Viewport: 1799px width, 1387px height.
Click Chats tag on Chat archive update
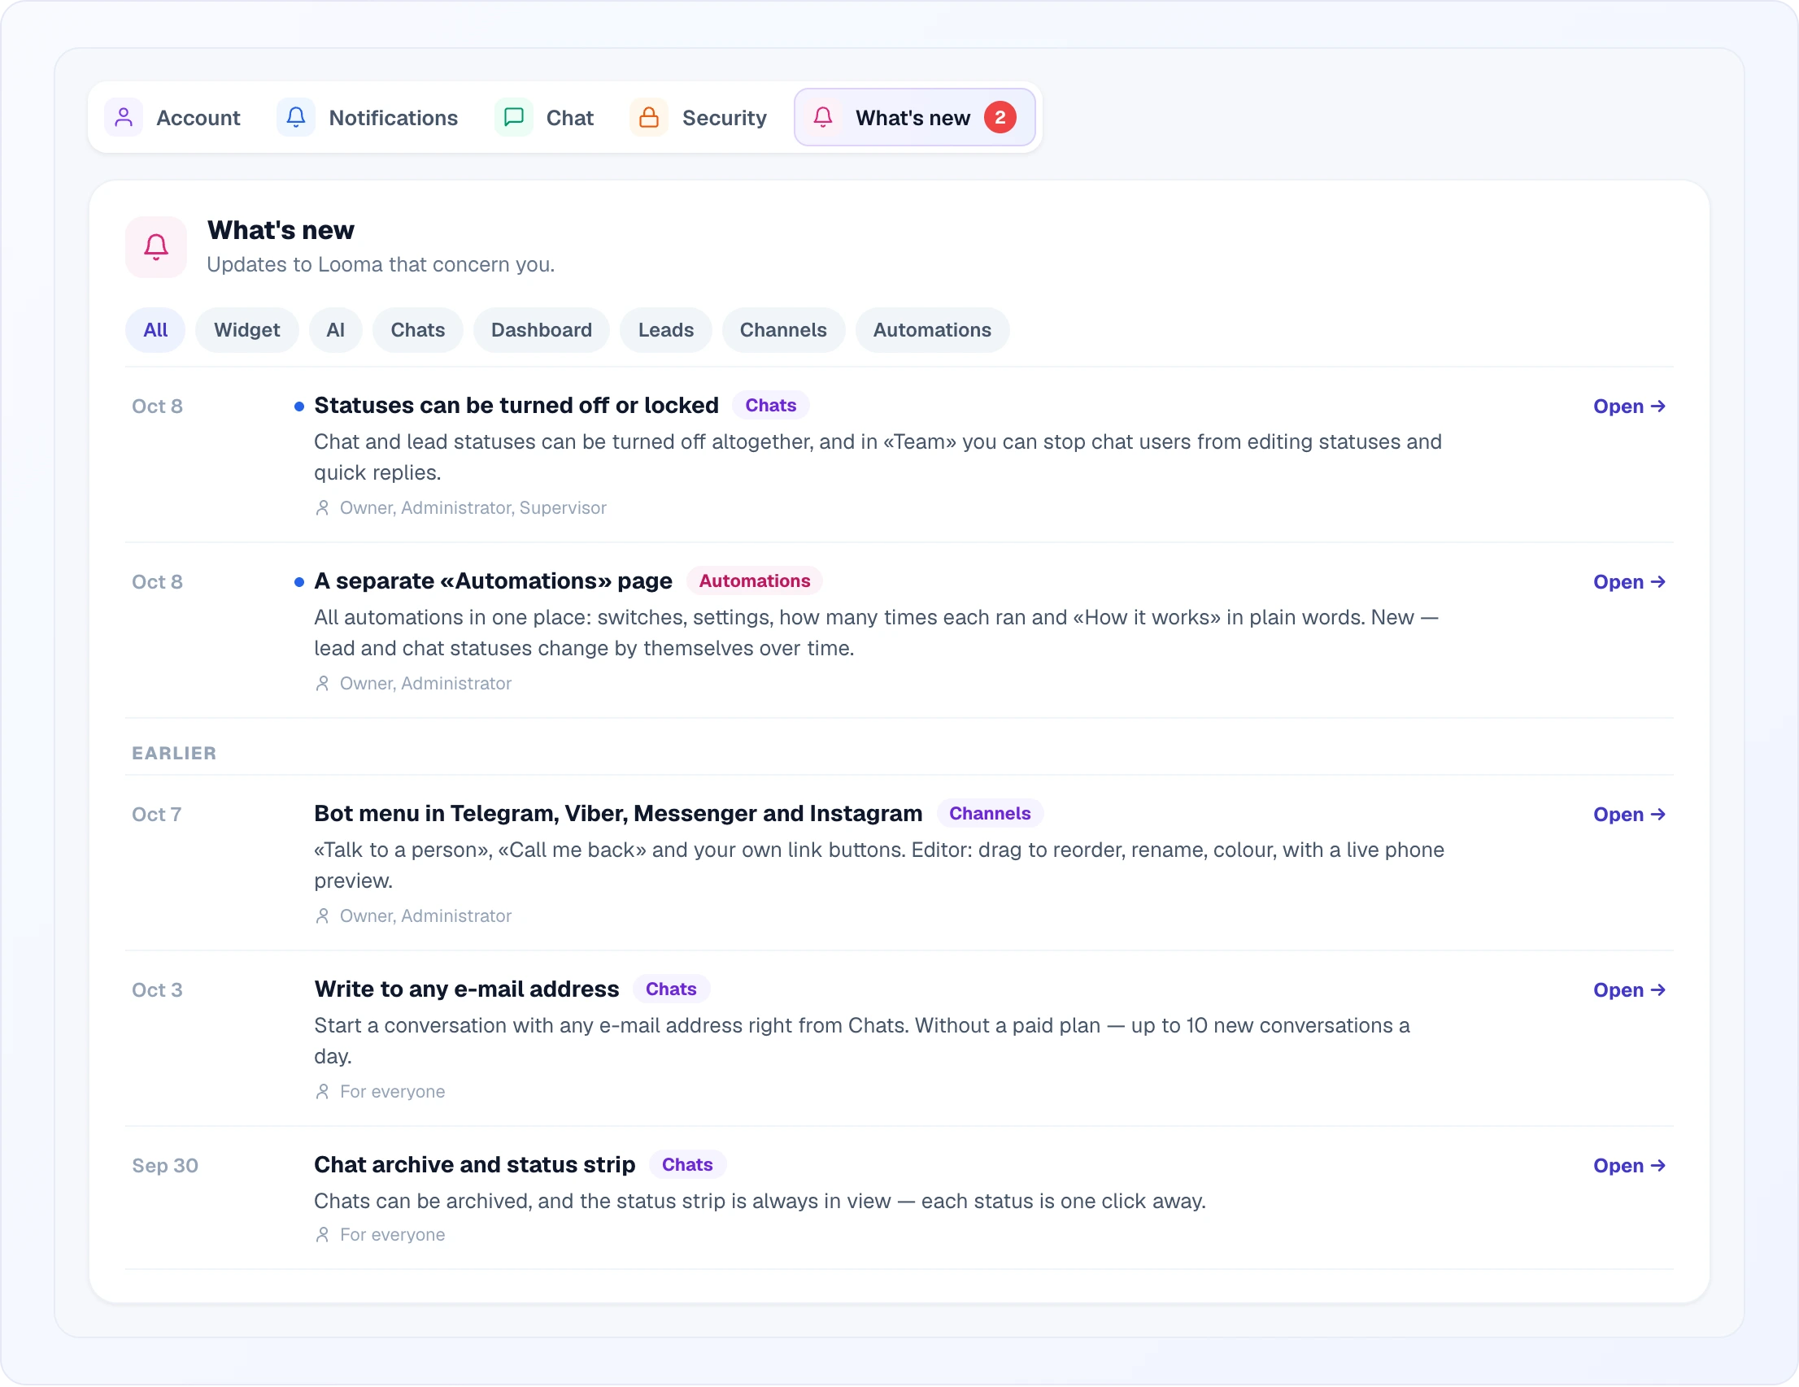[x=688, y=1165]
